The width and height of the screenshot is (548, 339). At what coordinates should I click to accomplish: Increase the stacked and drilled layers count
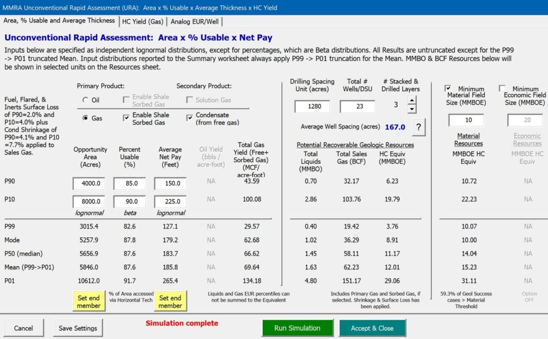(412, 101)
